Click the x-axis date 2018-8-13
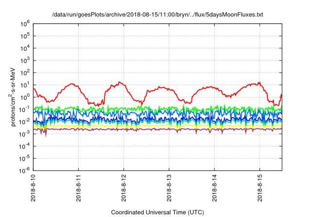The image size is (311, 217). point(169,188)
